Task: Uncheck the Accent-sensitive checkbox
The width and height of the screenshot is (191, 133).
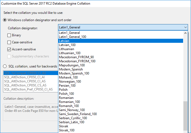Action: (9, 49)
